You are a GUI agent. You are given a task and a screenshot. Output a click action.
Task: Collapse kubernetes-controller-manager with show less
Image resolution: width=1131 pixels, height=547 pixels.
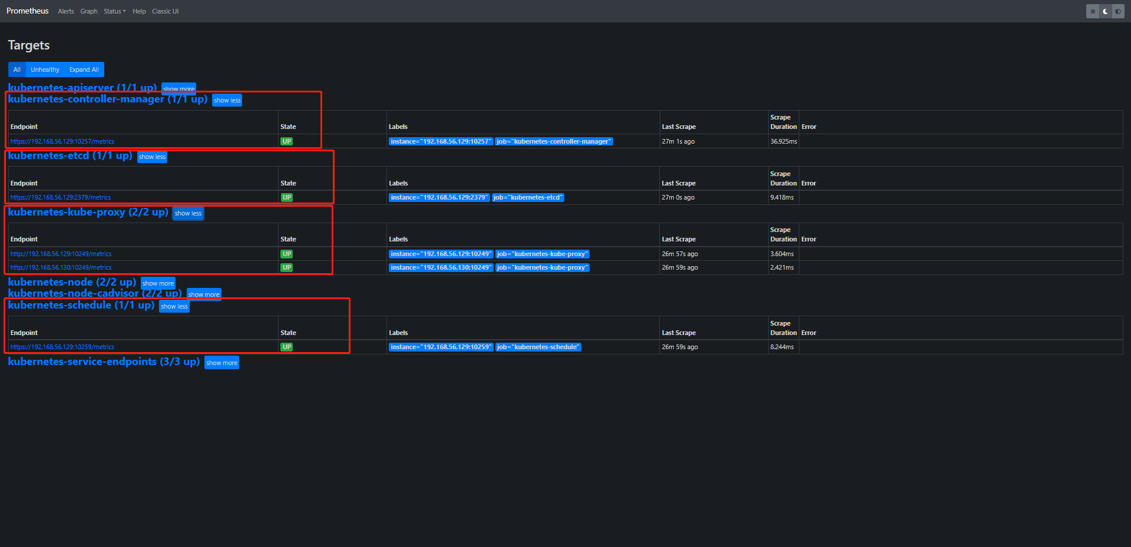pyautogui.click(x=227, y=100)
